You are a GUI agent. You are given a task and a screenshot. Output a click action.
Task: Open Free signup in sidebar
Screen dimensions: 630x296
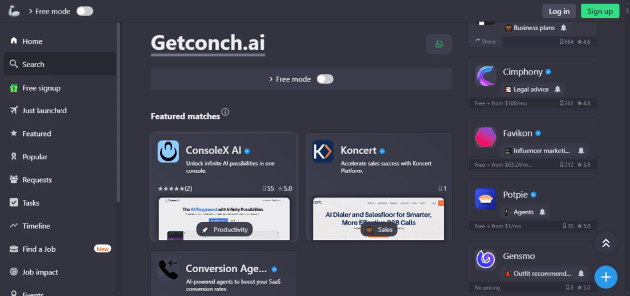click(60, 87)
